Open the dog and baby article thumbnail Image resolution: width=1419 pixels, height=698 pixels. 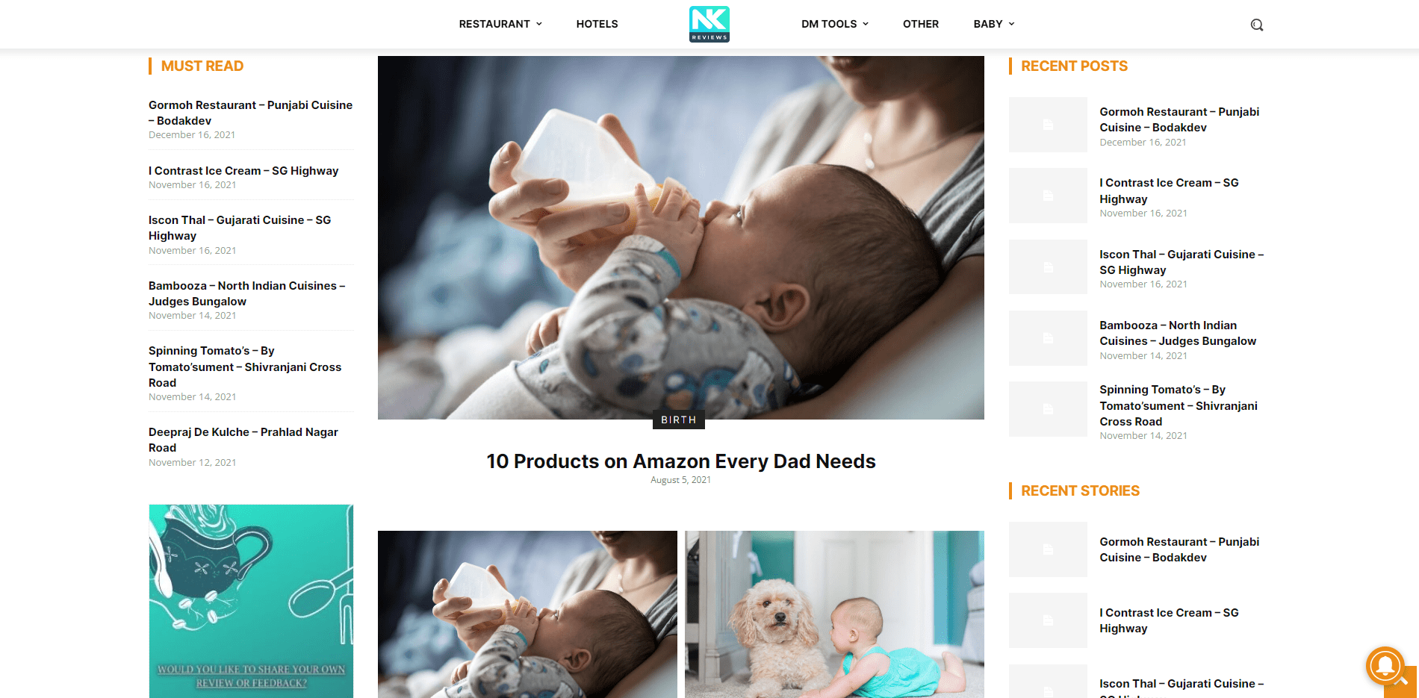[x=834, y=614]
